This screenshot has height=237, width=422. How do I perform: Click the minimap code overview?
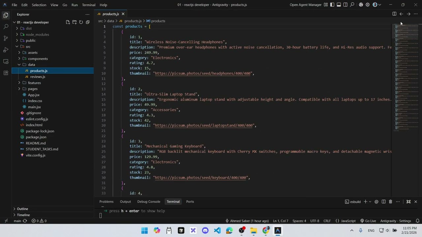pyautogui.click(x=406, y=78)
